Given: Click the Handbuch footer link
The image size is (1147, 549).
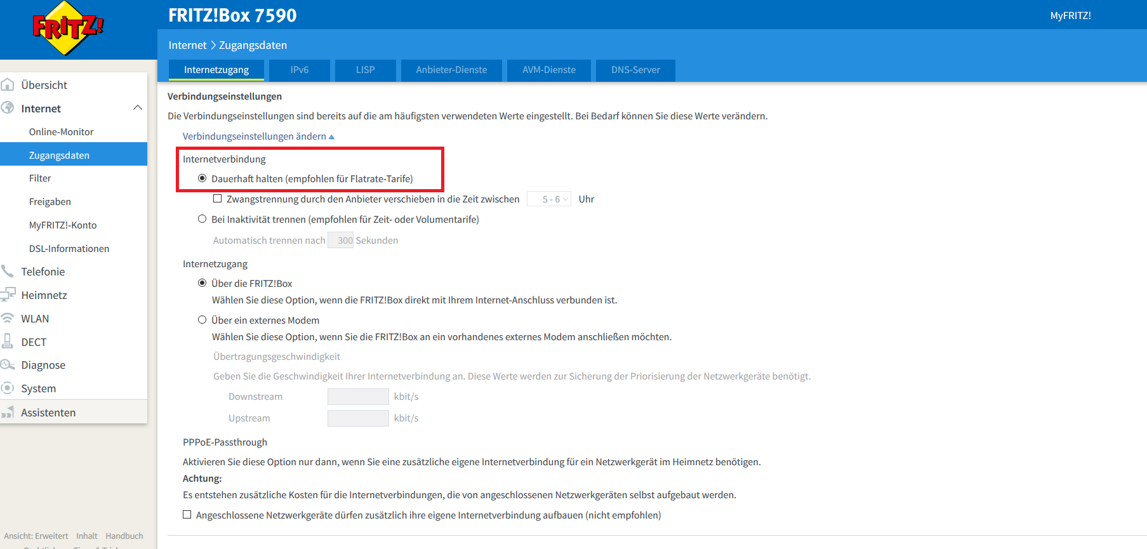Looking at the screenshot, I should (x=124, y=536).
